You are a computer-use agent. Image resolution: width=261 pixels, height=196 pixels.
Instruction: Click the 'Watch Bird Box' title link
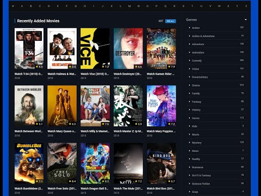[x=160, y=188]
